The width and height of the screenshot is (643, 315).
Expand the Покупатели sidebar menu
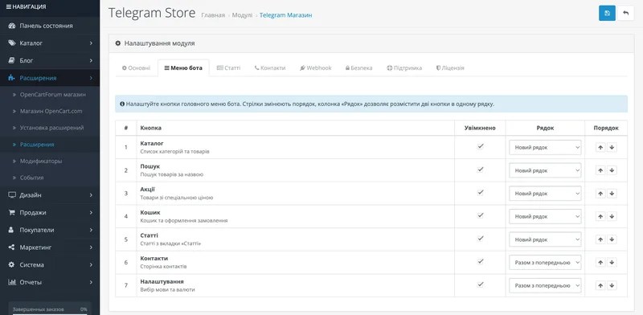pos(50,230)
